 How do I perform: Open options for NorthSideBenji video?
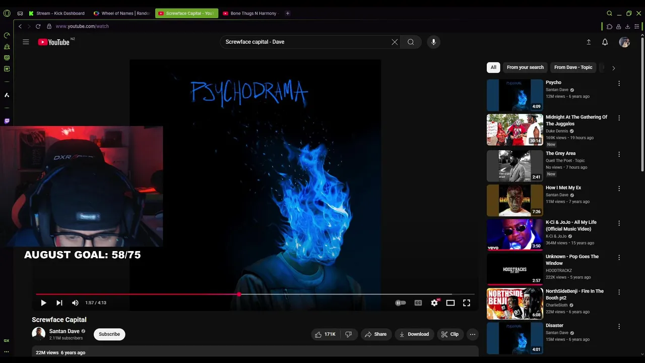[619, 292]
